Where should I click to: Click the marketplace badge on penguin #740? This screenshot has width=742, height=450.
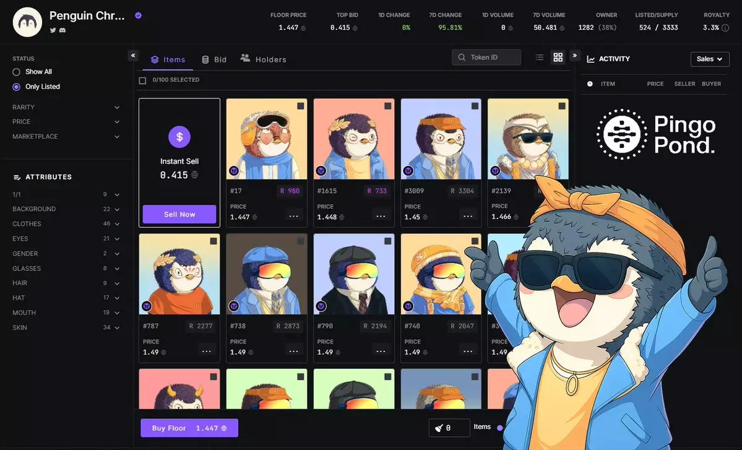tap(408, 306)
